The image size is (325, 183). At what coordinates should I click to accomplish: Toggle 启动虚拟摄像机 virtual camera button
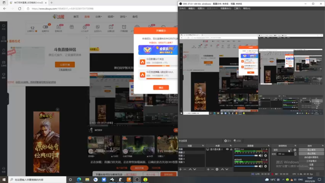(x=311, y=157)
